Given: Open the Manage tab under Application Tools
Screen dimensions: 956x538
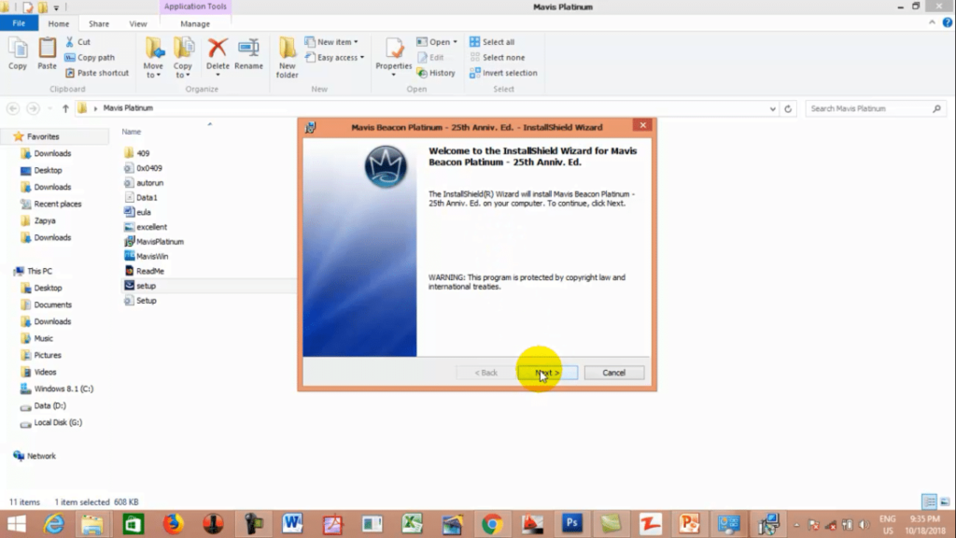Looking at the screenshot, I should [195, 23].
